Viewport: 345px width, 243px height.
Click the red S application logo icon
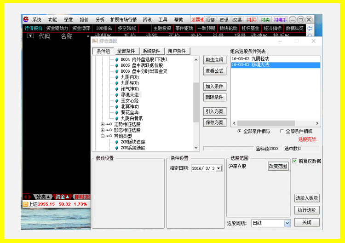(26, 19)
